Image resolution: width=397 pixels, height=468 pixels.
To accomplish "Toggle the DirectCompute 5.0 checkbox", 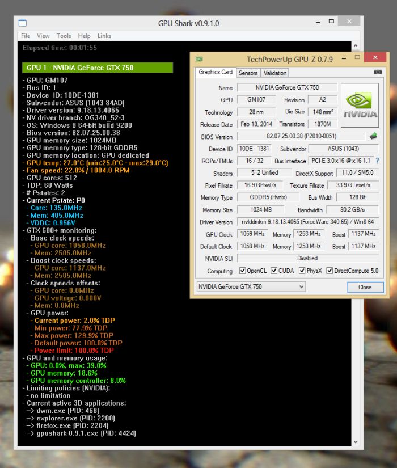I will [x=330, y=271].
